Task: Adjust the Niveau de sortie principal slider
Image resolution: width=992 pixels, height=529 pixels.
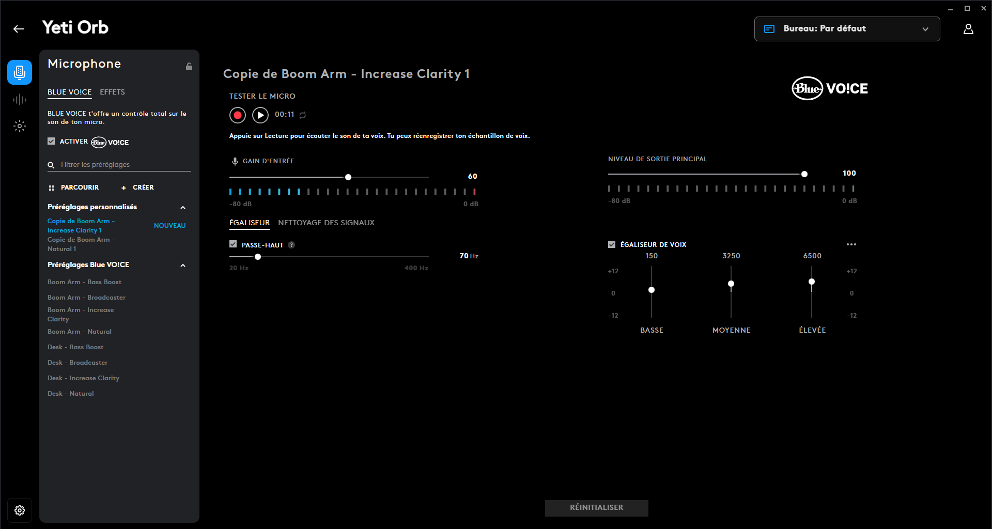Action: tap(804, 174)
